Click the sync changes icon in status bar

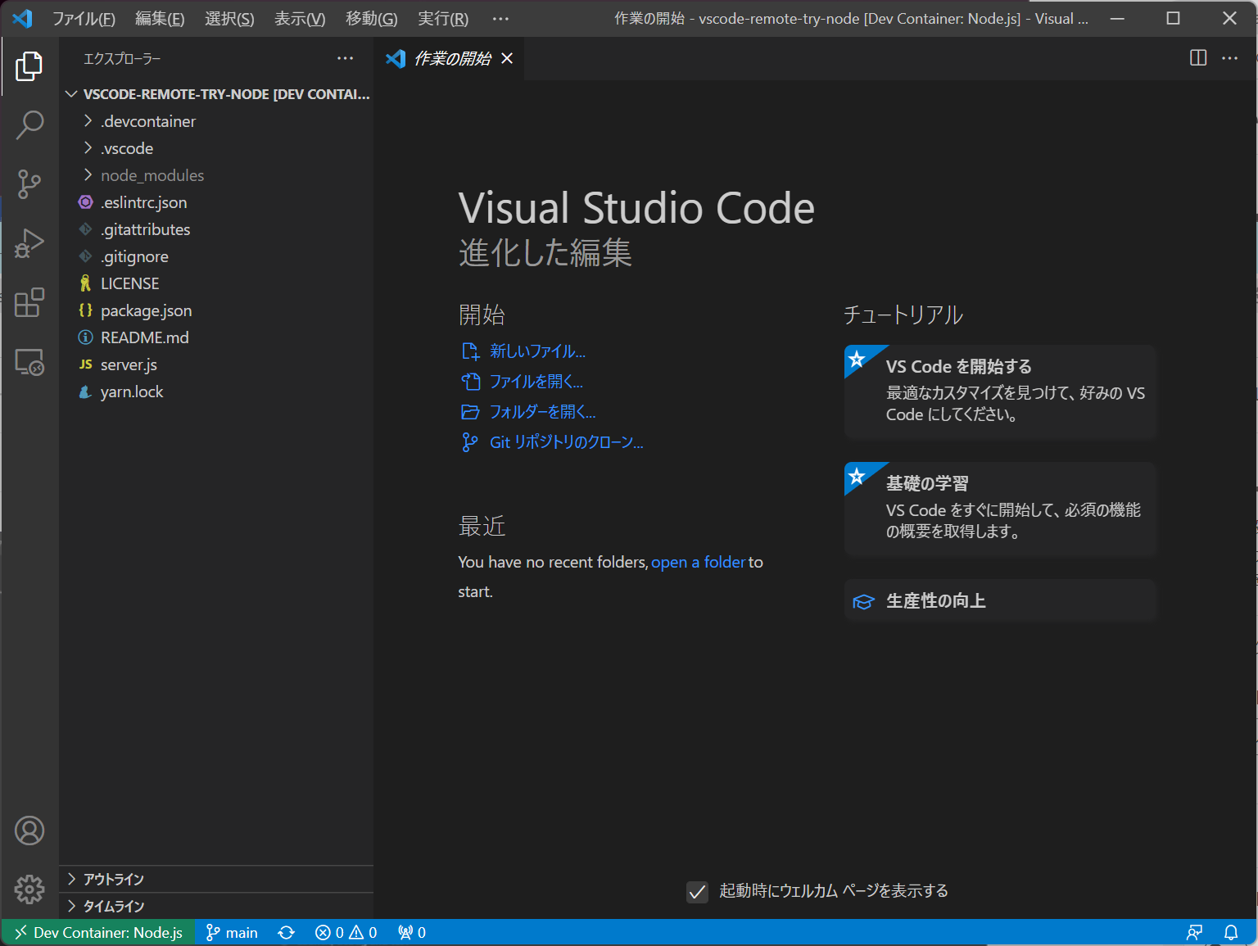tap(286, 933)
